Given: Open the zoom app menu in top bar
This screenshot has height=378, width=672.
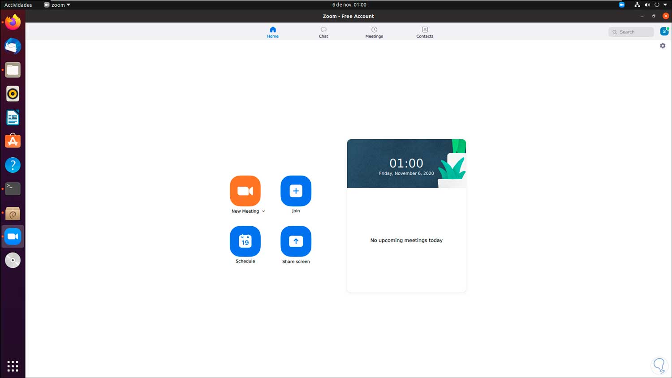Looking at the screenshot, I should (x=57, y=5).
